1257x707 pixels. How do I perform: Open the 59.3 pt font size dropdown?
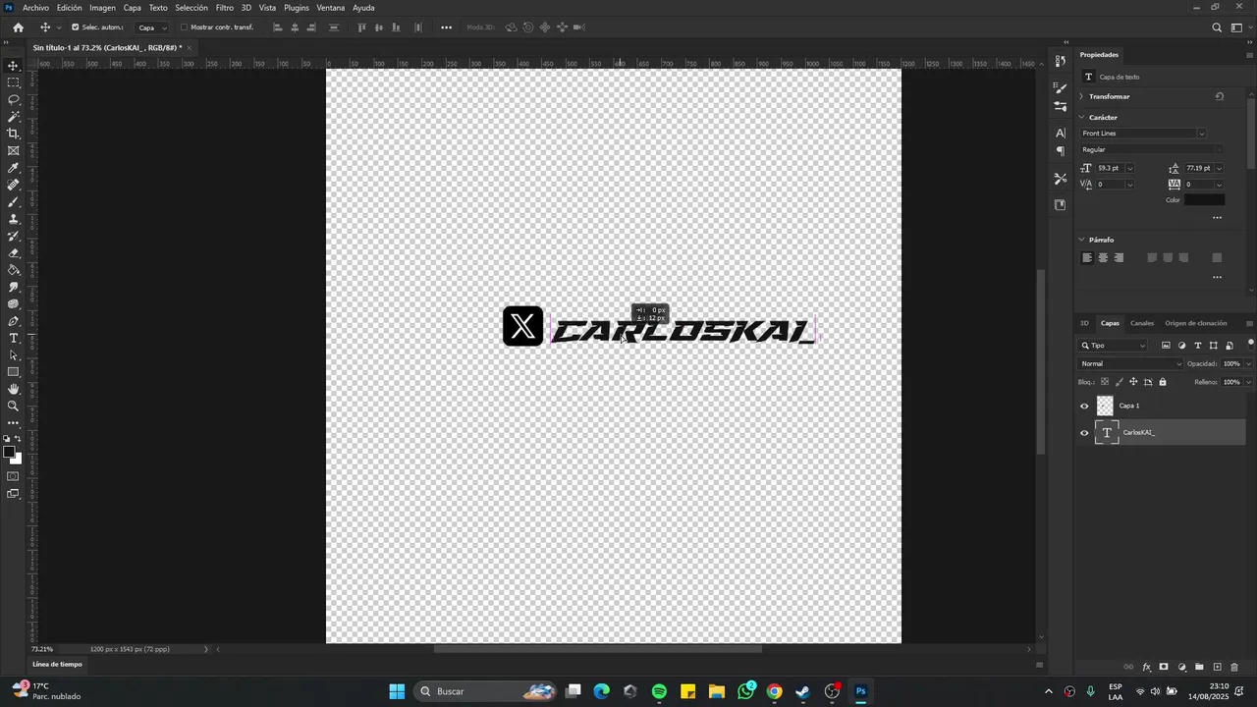tap(1129, 169)
